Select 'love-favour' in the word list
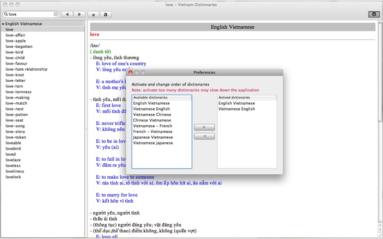The image size is (383, 239). tap(16, 64)
